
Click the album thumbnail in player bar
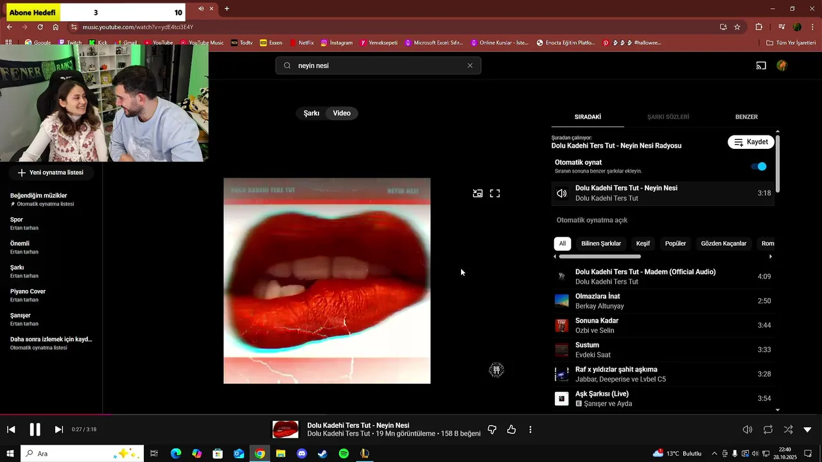click(285, 429)
